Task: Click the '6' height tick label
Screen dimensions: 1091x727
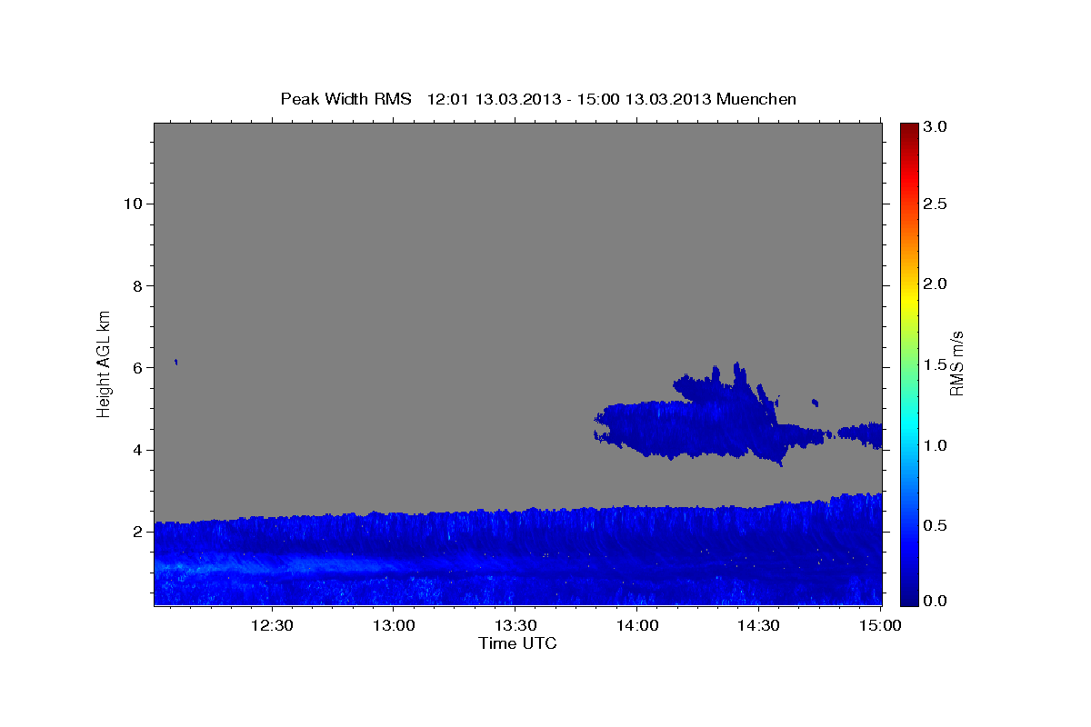Action: pyautogui.click(x=136, y=367)
